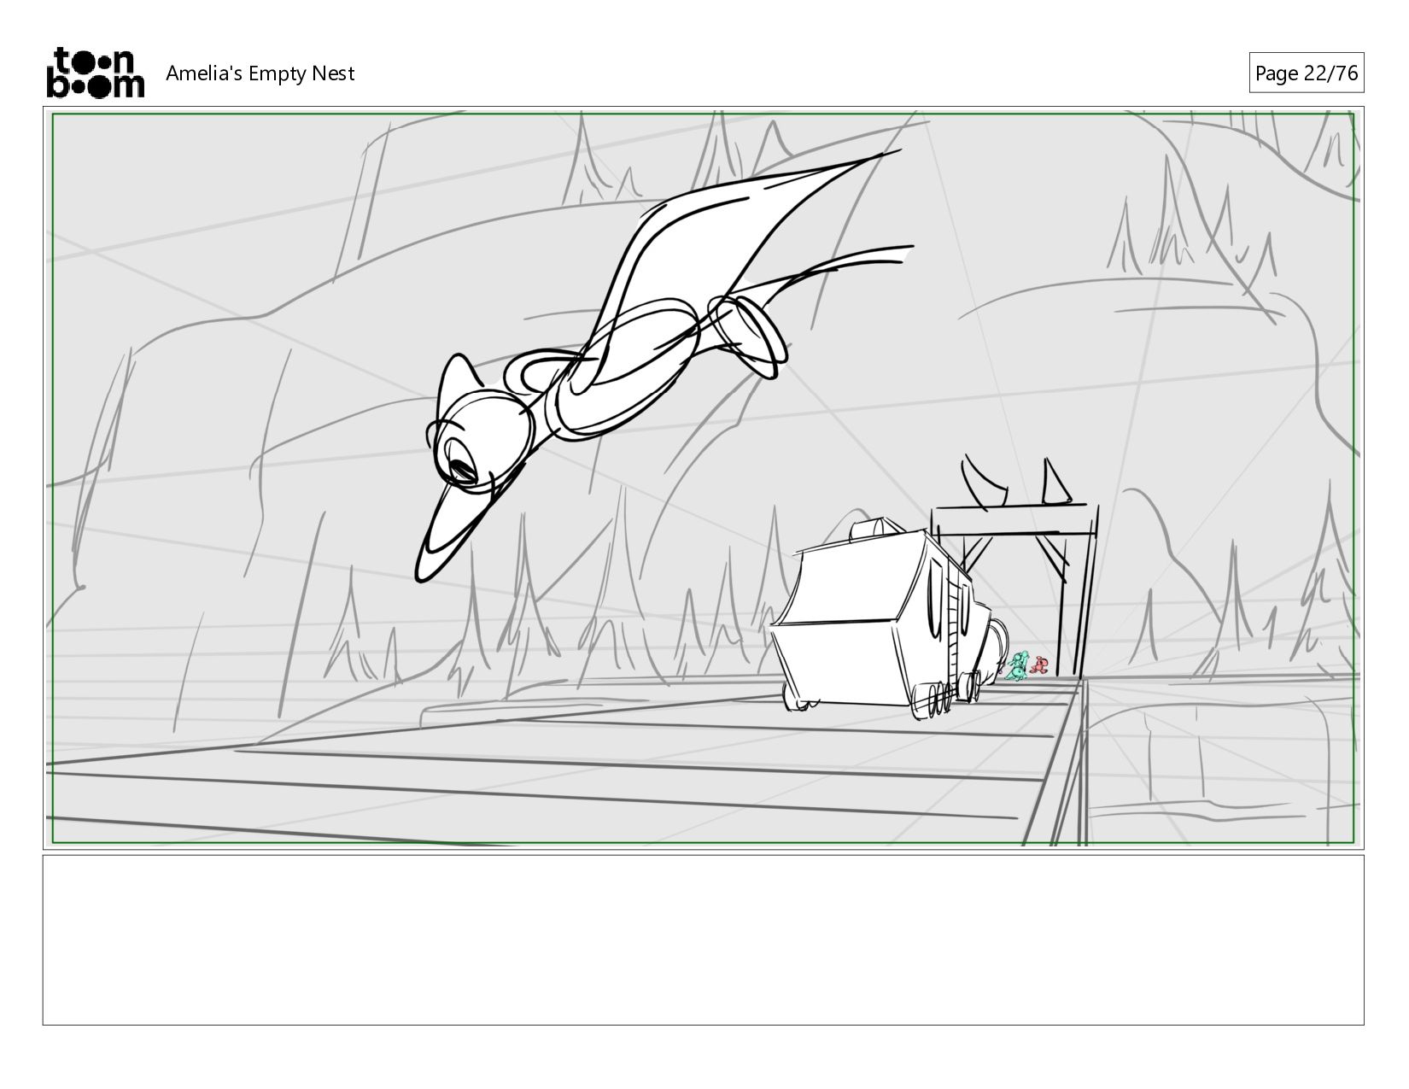1409x1089 pixels.
Task: Click the empty notes box below panel
Action: click(x=704, y=940)
